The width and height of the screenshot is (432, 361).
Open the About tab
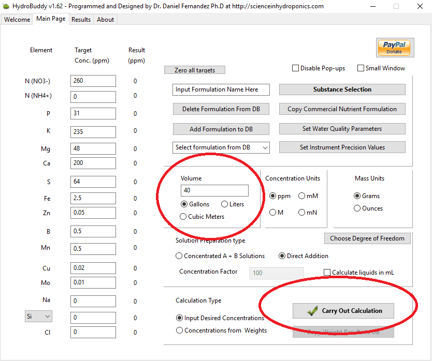105,20
